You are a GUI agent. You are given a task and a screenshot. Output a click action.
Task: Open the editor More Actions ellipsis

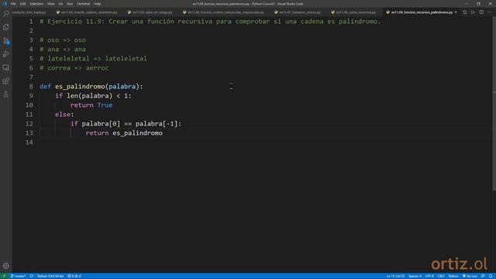coord(490,12)
